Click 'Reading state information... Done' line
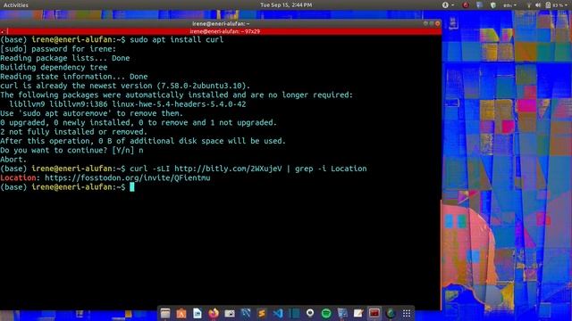 pos(73,77)
